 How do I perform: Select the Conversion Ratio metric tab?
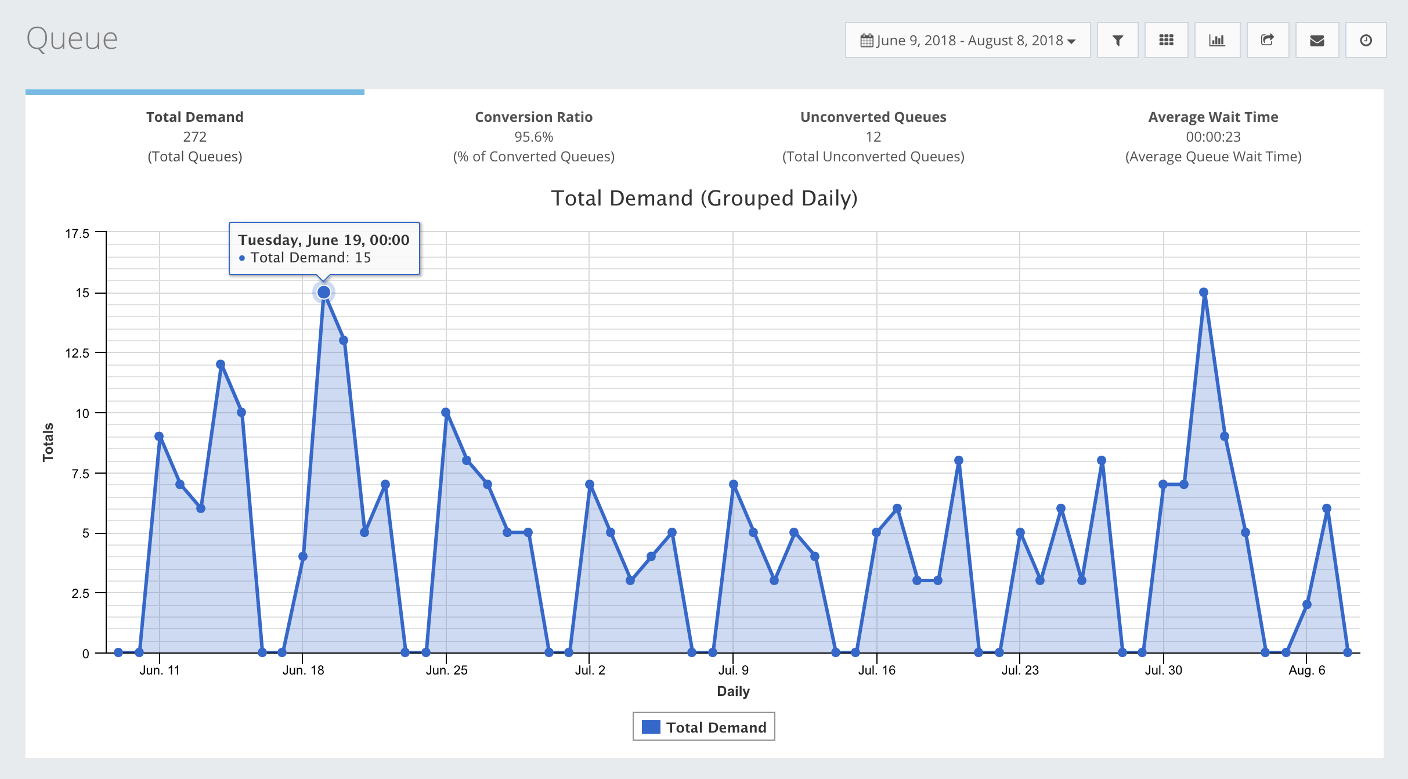[x=533, y=136]
